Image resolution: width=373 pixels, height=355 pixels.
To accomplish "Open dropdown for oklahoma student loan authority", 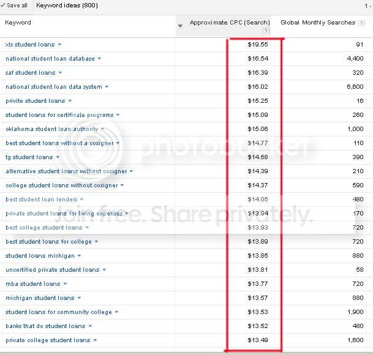I will click(102, 129).
